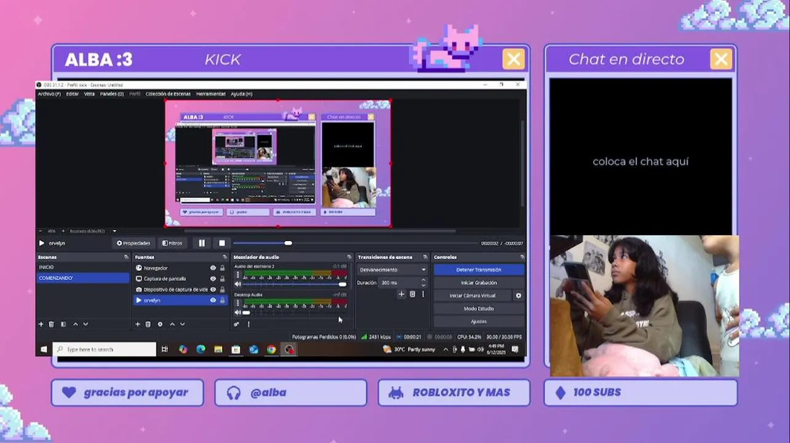The image size is (790, 443).
Task: Pop out the Escenas dock icon
Action: tap(126, 257)
